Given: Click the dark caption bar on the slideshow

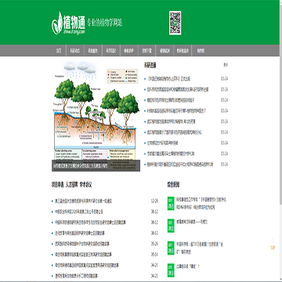Looking at the screenshot, I should click(x=96, y=165).
